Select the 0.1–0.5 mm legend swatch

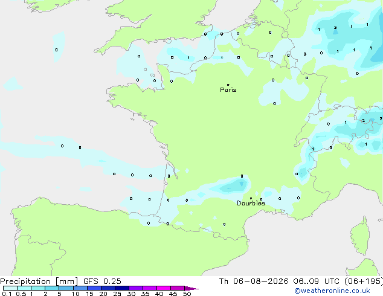point(10,288)
